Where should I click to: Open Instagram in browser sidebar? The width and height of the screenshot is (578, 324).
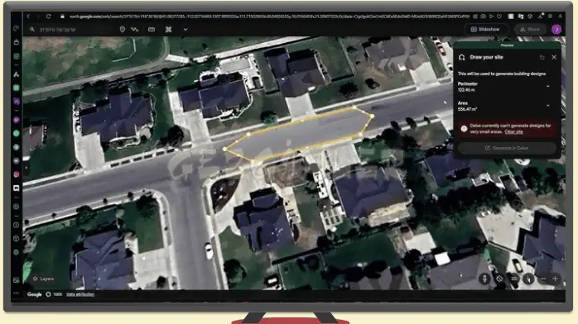click(17, 174)
